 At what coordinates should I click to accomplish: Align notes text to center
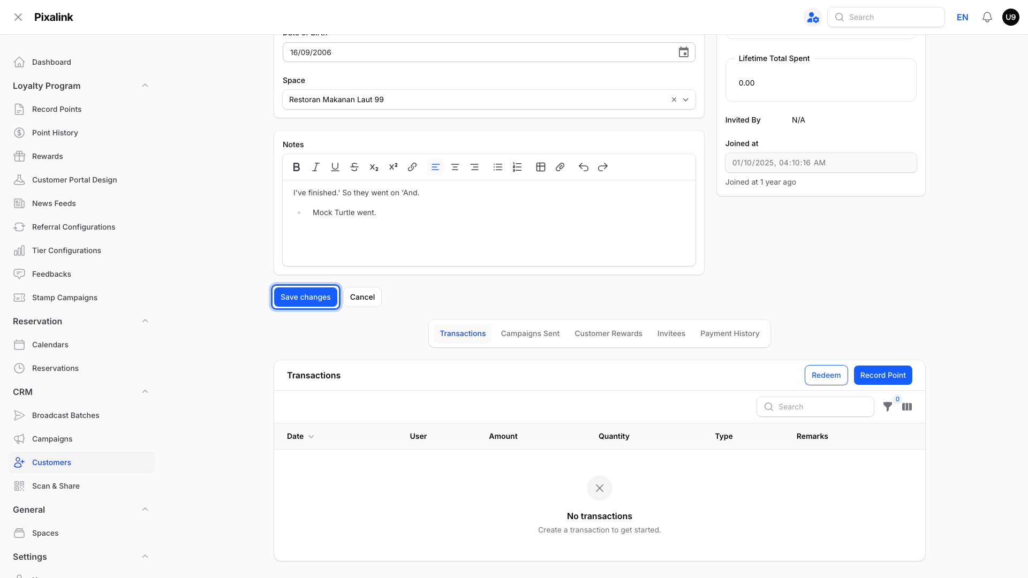(x=455, y=167)
